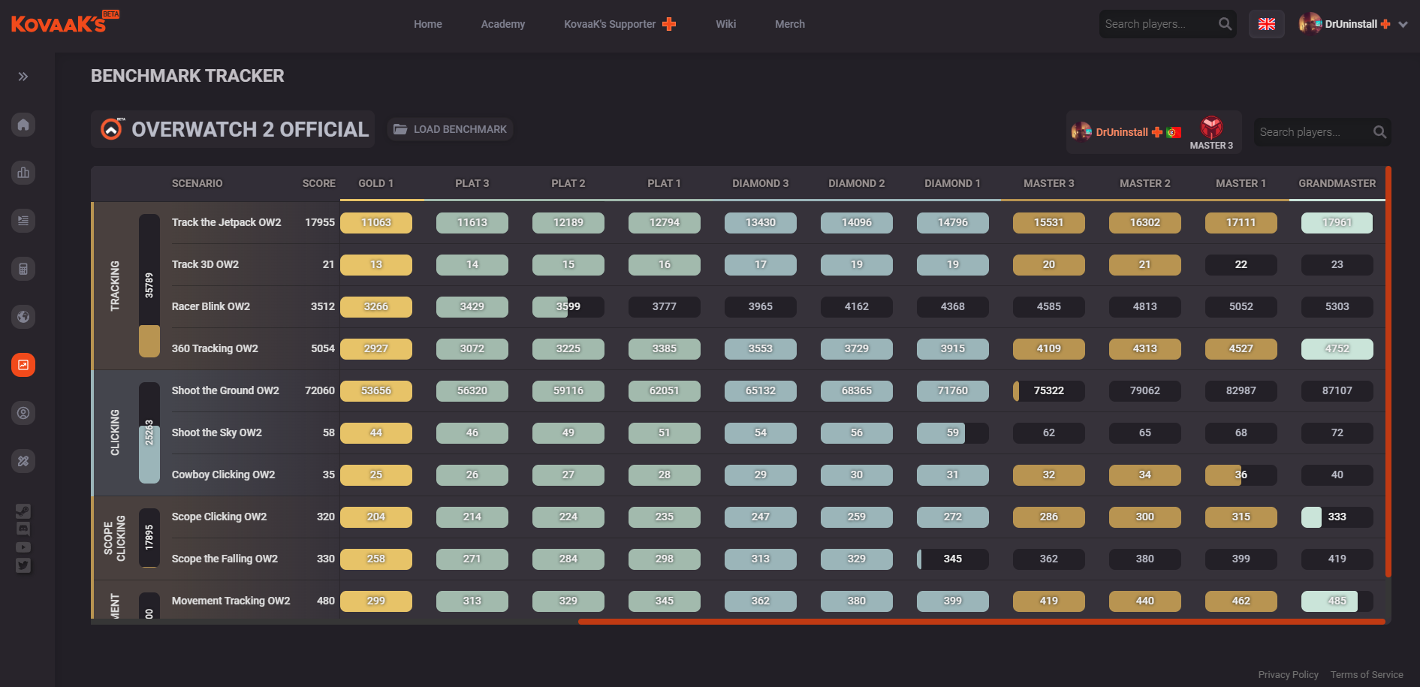
Task: Click the DIAMOND 2 column header
Action: click(857, 183)
